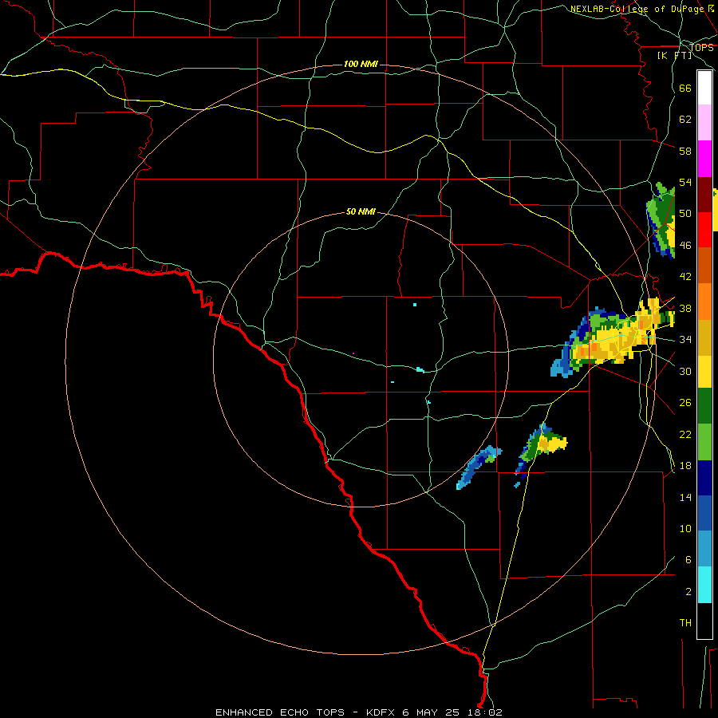Click the '62' legend value

tap(685, 120)
